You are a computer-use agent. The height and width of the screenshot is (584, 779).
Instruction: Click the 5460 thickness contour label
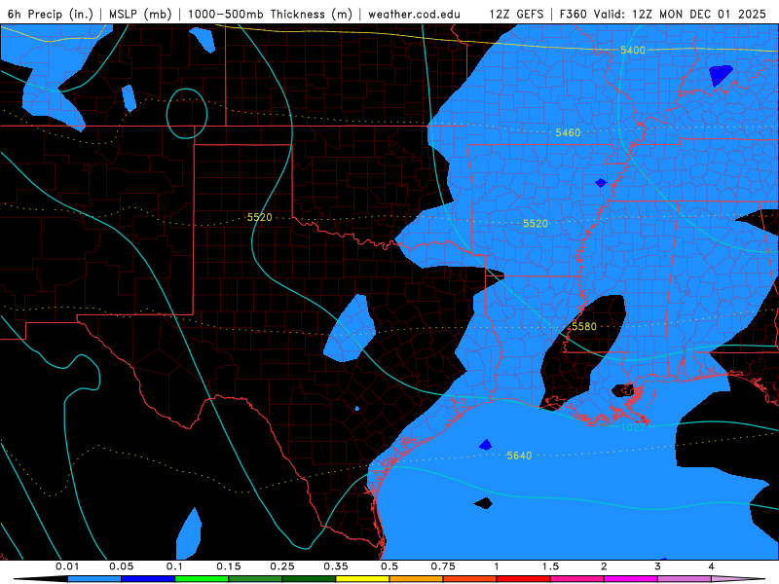[568, 132]
